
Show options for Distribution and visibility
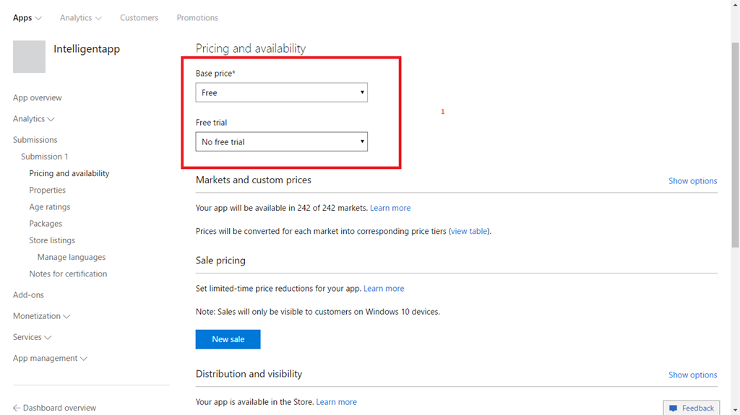(692, 375)
